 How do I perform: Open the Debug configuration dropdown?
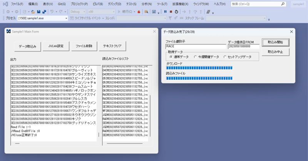pos(78,12)
